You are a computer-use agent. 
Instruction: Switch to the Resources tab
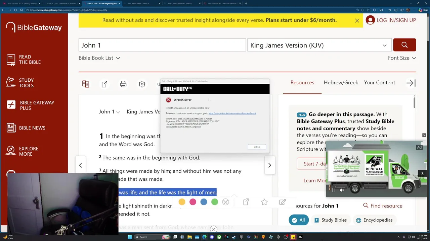302,83
